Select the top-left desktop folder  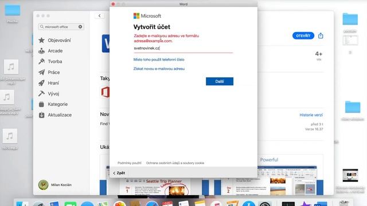point(13,10)
